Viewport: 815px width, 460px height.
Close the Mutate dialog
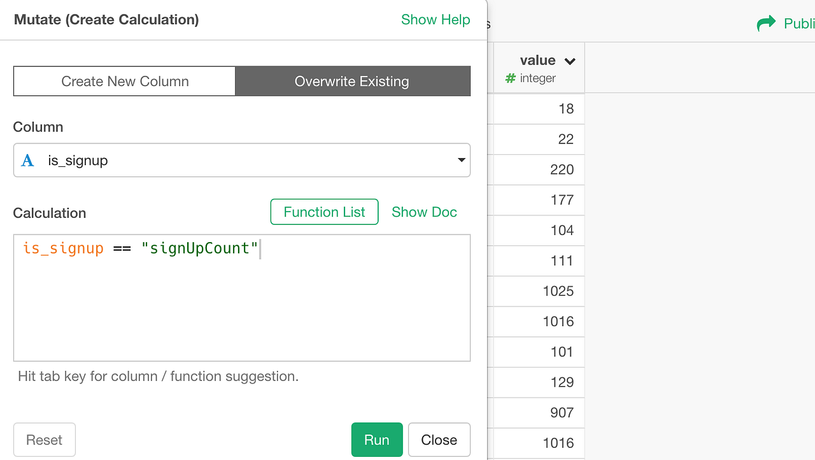(x=439, y=440)
